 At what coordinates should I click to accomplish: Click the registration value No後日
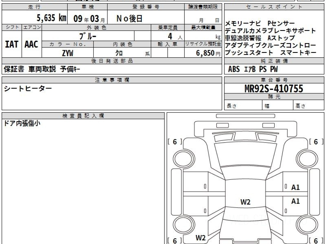pos(129,18)
